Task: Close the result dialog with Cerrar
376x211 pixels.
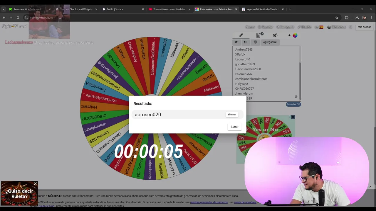Action: tap(234, 127)
